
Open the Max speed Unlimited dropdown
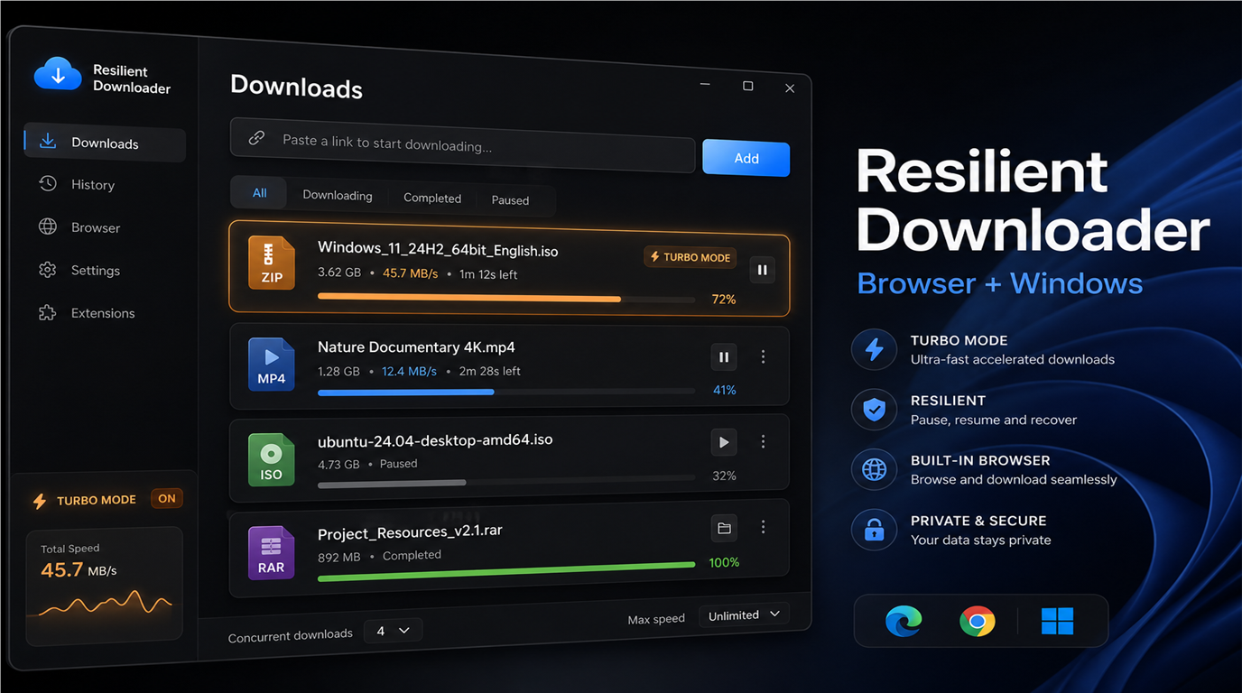tap(744, 614)
